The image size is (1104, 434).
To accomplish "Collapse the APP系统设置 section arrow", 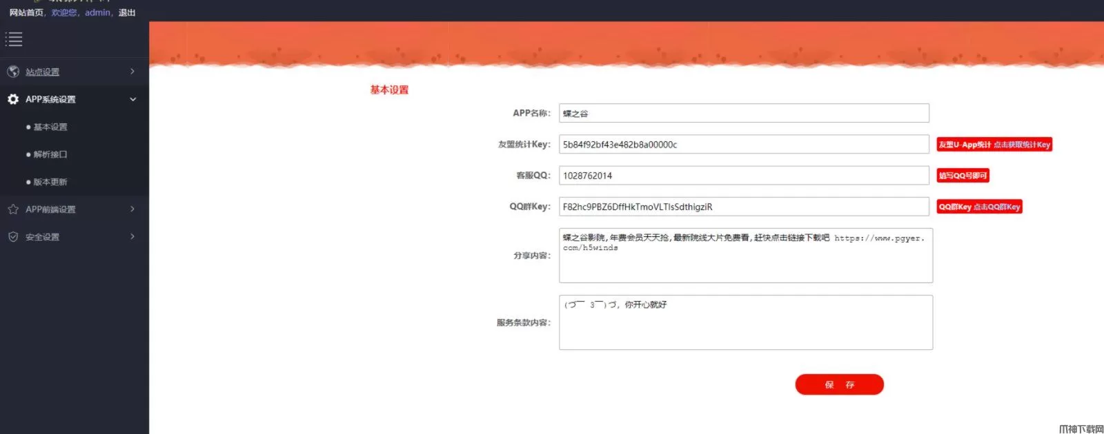I will (132, 99).
